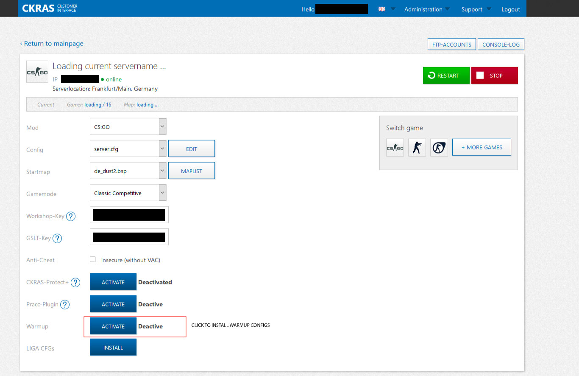Open Pracc-Plugin help question mark
This screenshot has width=579, height=376.
[x=65, y=305]
